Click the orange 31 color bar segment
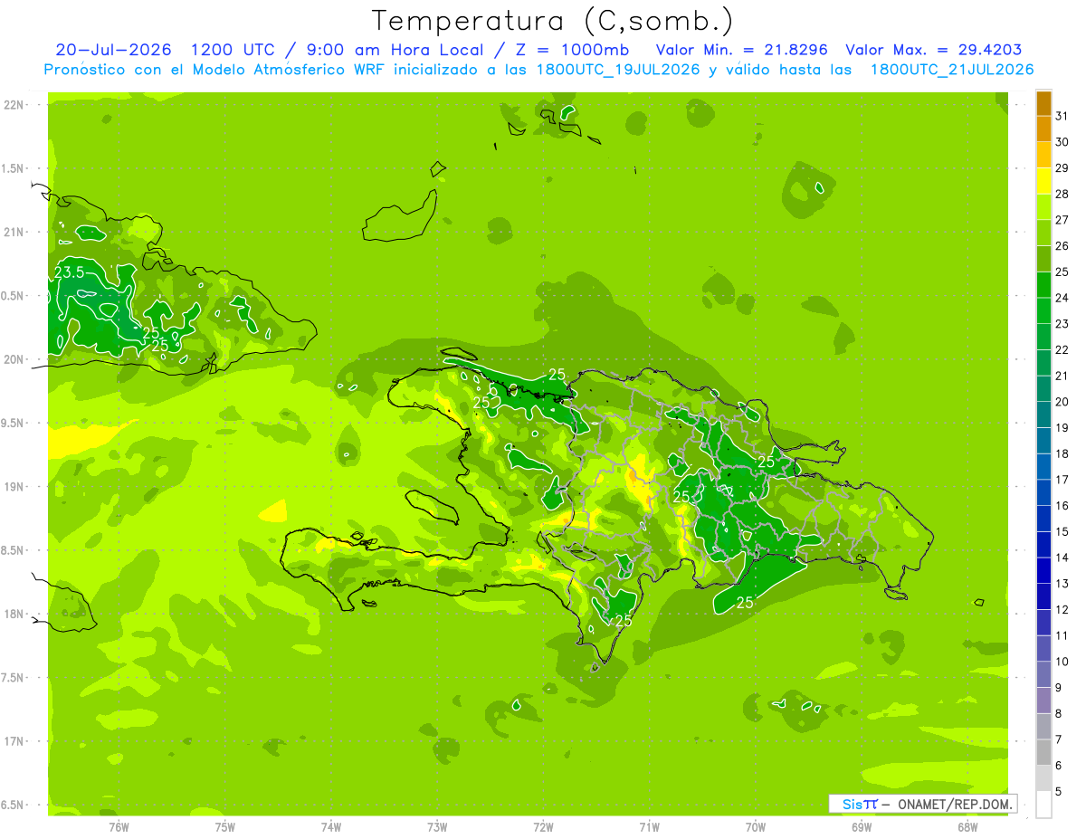The height and width of the screenshot is (839, 1086). 1043,104
